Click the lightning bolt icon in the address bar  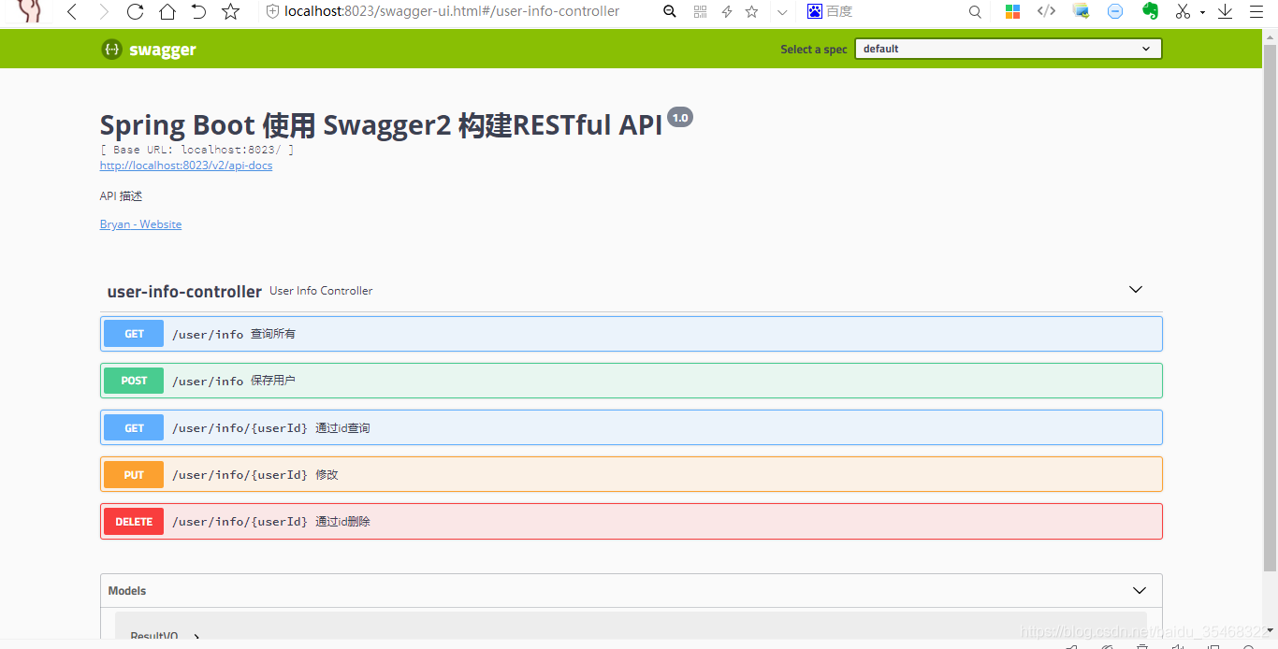point(725,11)
